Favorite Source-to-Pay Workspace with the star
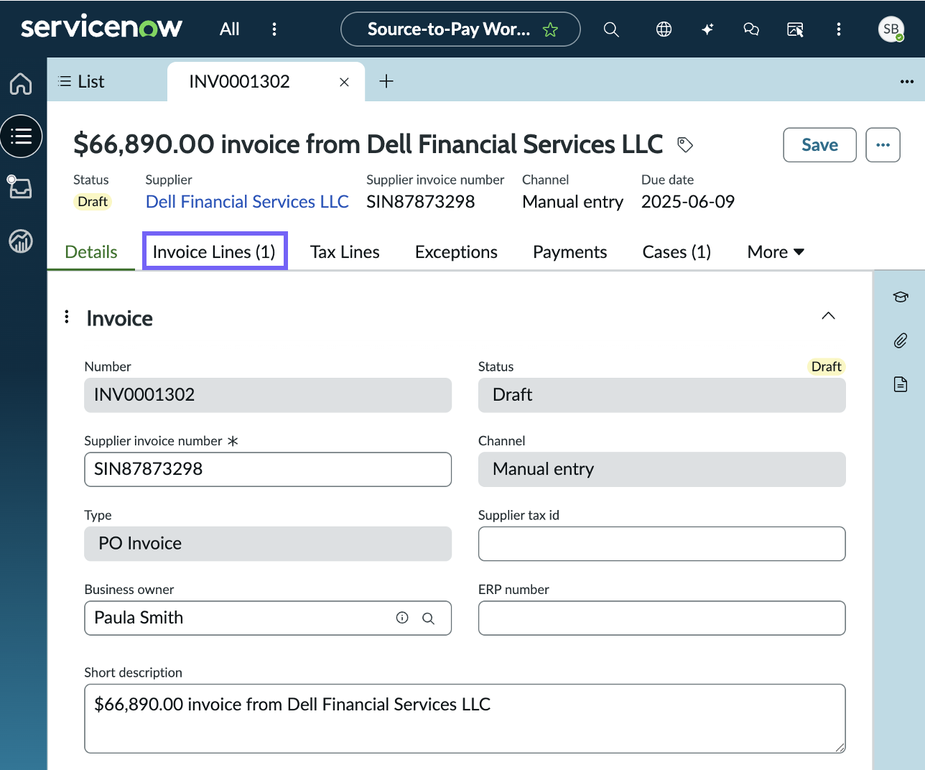 (x=550, y=29)
